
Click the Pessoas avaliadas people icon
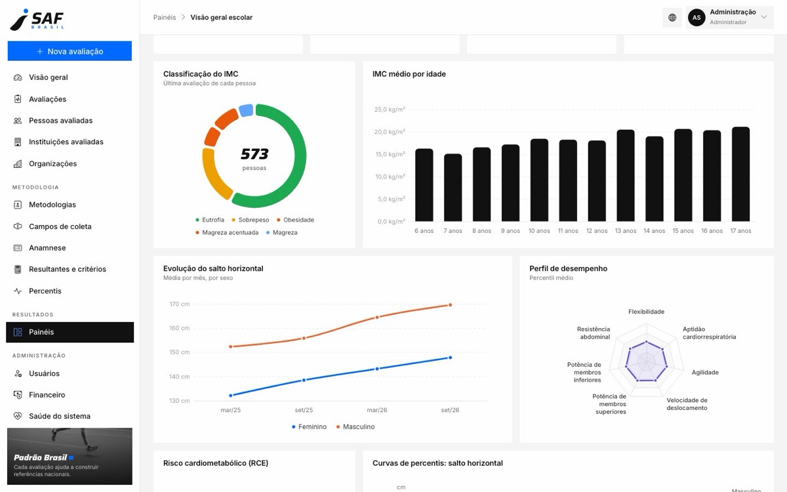tap(18, 121)
